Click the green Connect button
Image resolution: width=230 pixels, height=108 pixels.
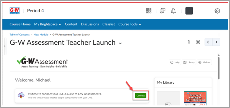[x=140, y=96]
